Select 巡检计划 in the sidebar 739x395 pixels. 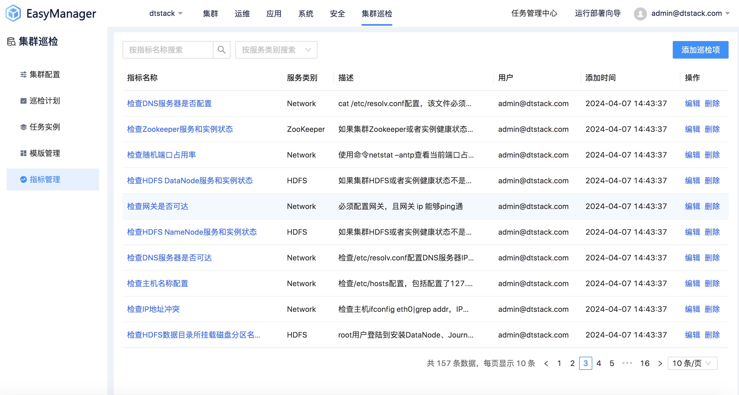(x=53, y=101)
